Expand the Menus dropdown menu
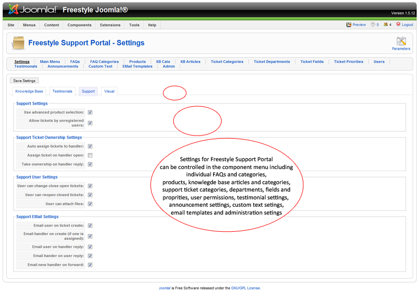 pyautogui.click(x=29, y=25)
